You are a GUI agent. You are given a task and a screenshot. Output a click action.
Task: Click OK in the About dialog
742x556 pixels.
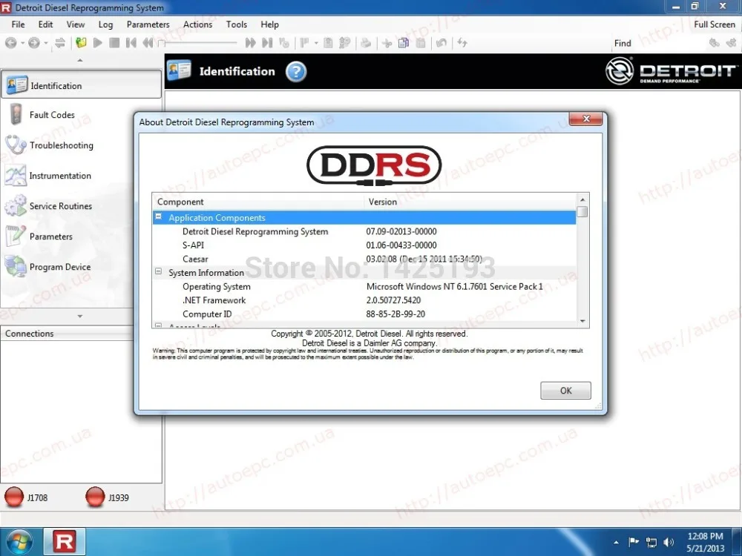[x=565, y=391]
